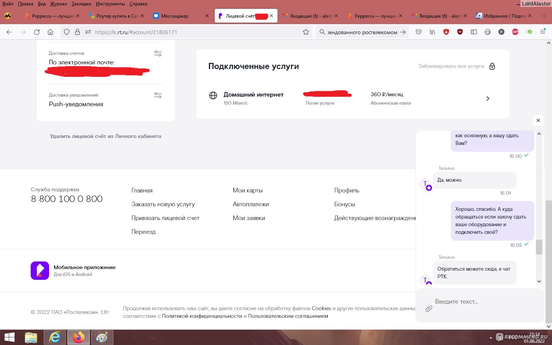Open the Library bookshelf icon
The height and width of the screenshot is (345, 552).
[x=432, y=32]
